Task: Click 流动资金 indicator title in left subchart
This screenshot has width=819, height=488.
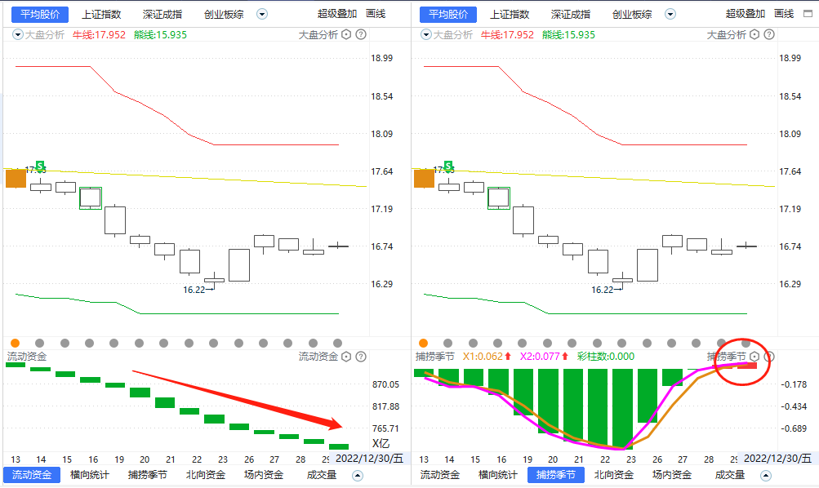Action: click(x=27, y=357)
